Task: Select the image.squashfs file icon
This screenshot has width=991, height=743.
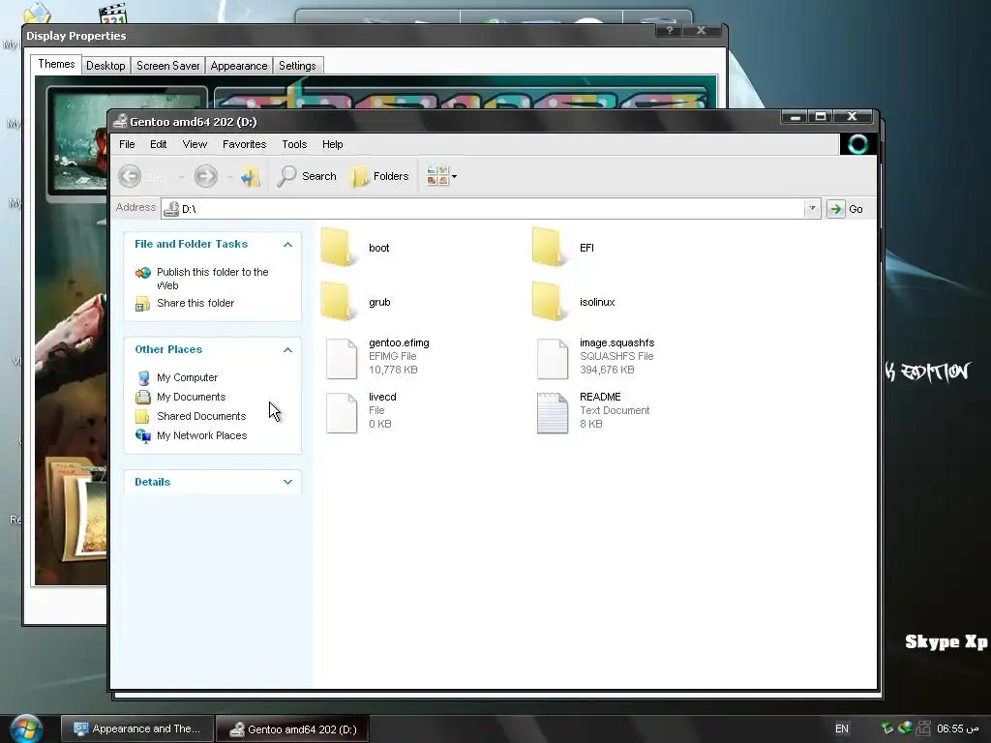Action: [553, 358]
